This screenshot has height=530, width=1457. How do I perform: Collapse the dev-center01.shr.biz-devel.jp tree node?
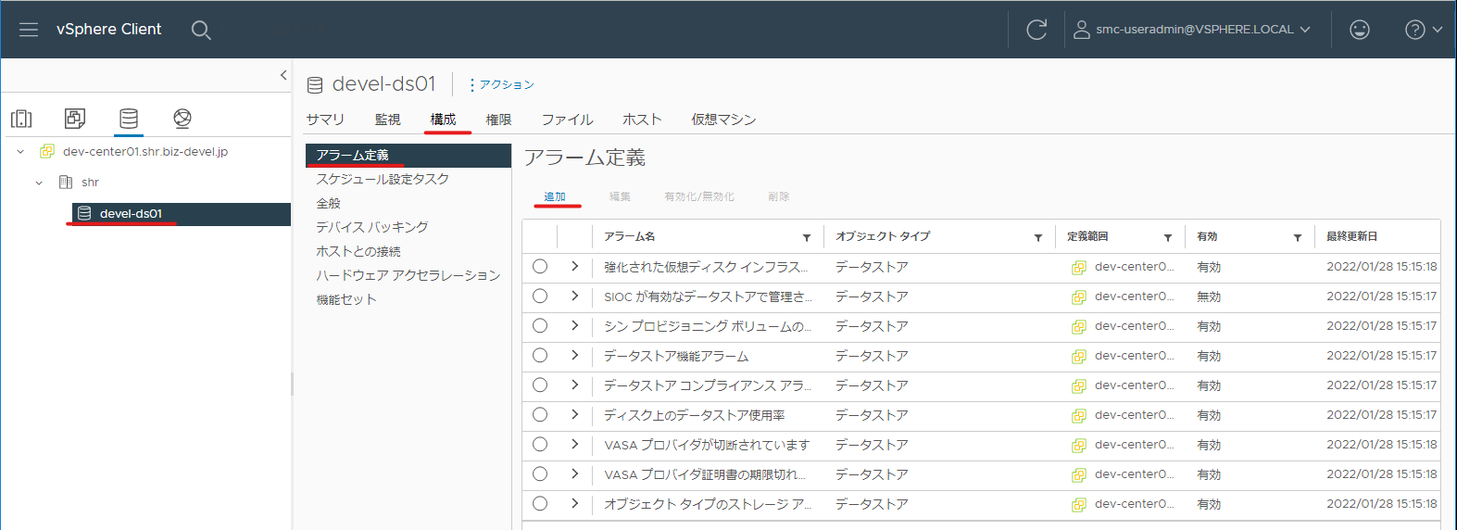(20, 152)
